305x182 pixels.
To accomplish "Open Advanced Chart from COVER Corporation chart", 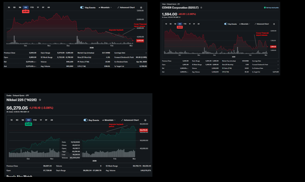I will click(x=262, y=24).
